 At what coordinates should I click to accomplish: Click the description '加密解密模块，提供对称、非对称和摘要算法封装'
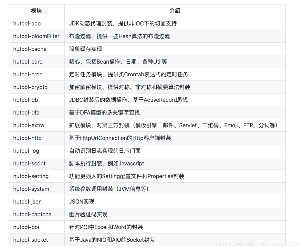pyautogui.click(x=129, y=87)
